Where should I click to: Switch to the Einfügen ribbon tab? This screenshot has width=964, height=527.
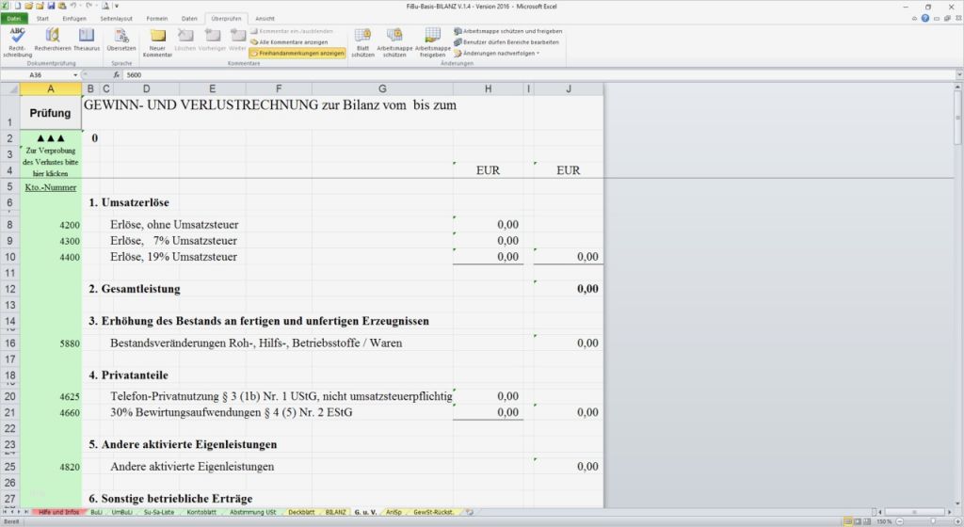[74, 19]
